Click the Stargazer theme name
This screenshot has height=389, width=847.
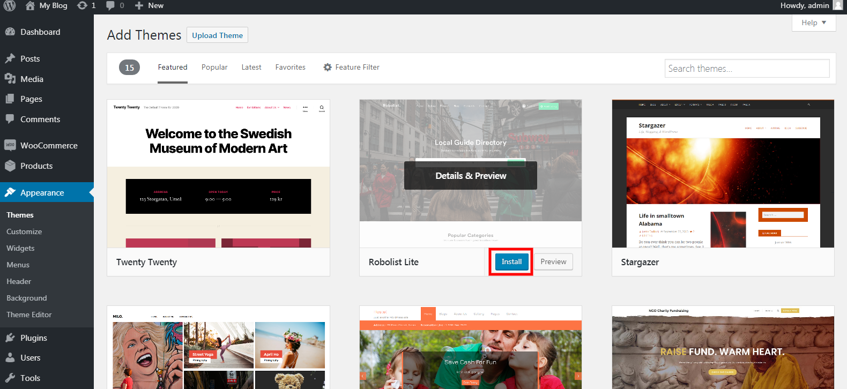click(x=640, y=262)
